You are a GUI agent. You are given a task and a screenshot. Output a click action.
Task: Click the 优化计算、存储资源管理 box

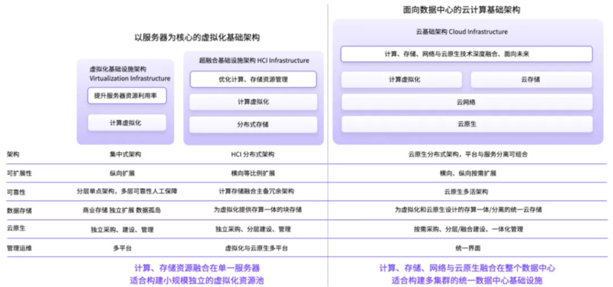(x=254, y=79)
